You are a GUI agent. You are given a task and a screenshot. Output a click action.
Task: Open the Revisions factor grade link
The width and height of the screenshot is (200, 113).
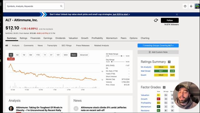coord(145,110)
